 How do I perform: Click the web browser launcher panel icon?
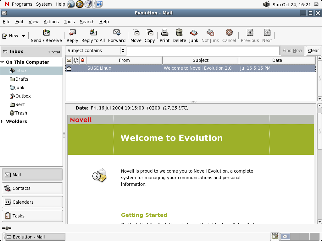tap(71, 4)
